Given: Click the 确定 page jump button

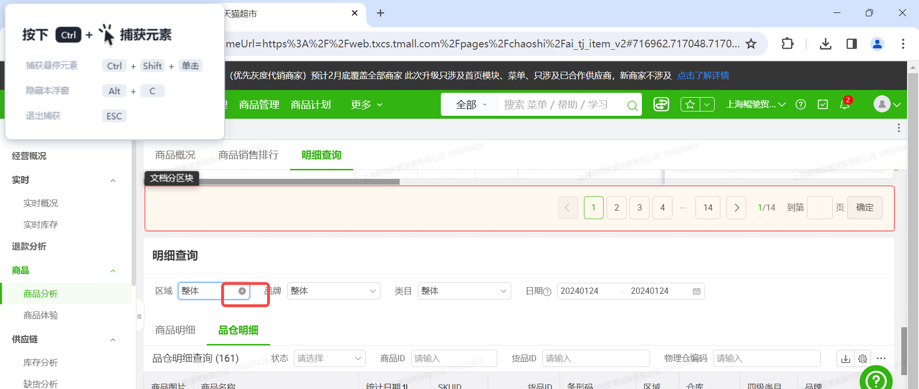Looking at the screenshot, I should pyautogui.click(x=865, y=208).
